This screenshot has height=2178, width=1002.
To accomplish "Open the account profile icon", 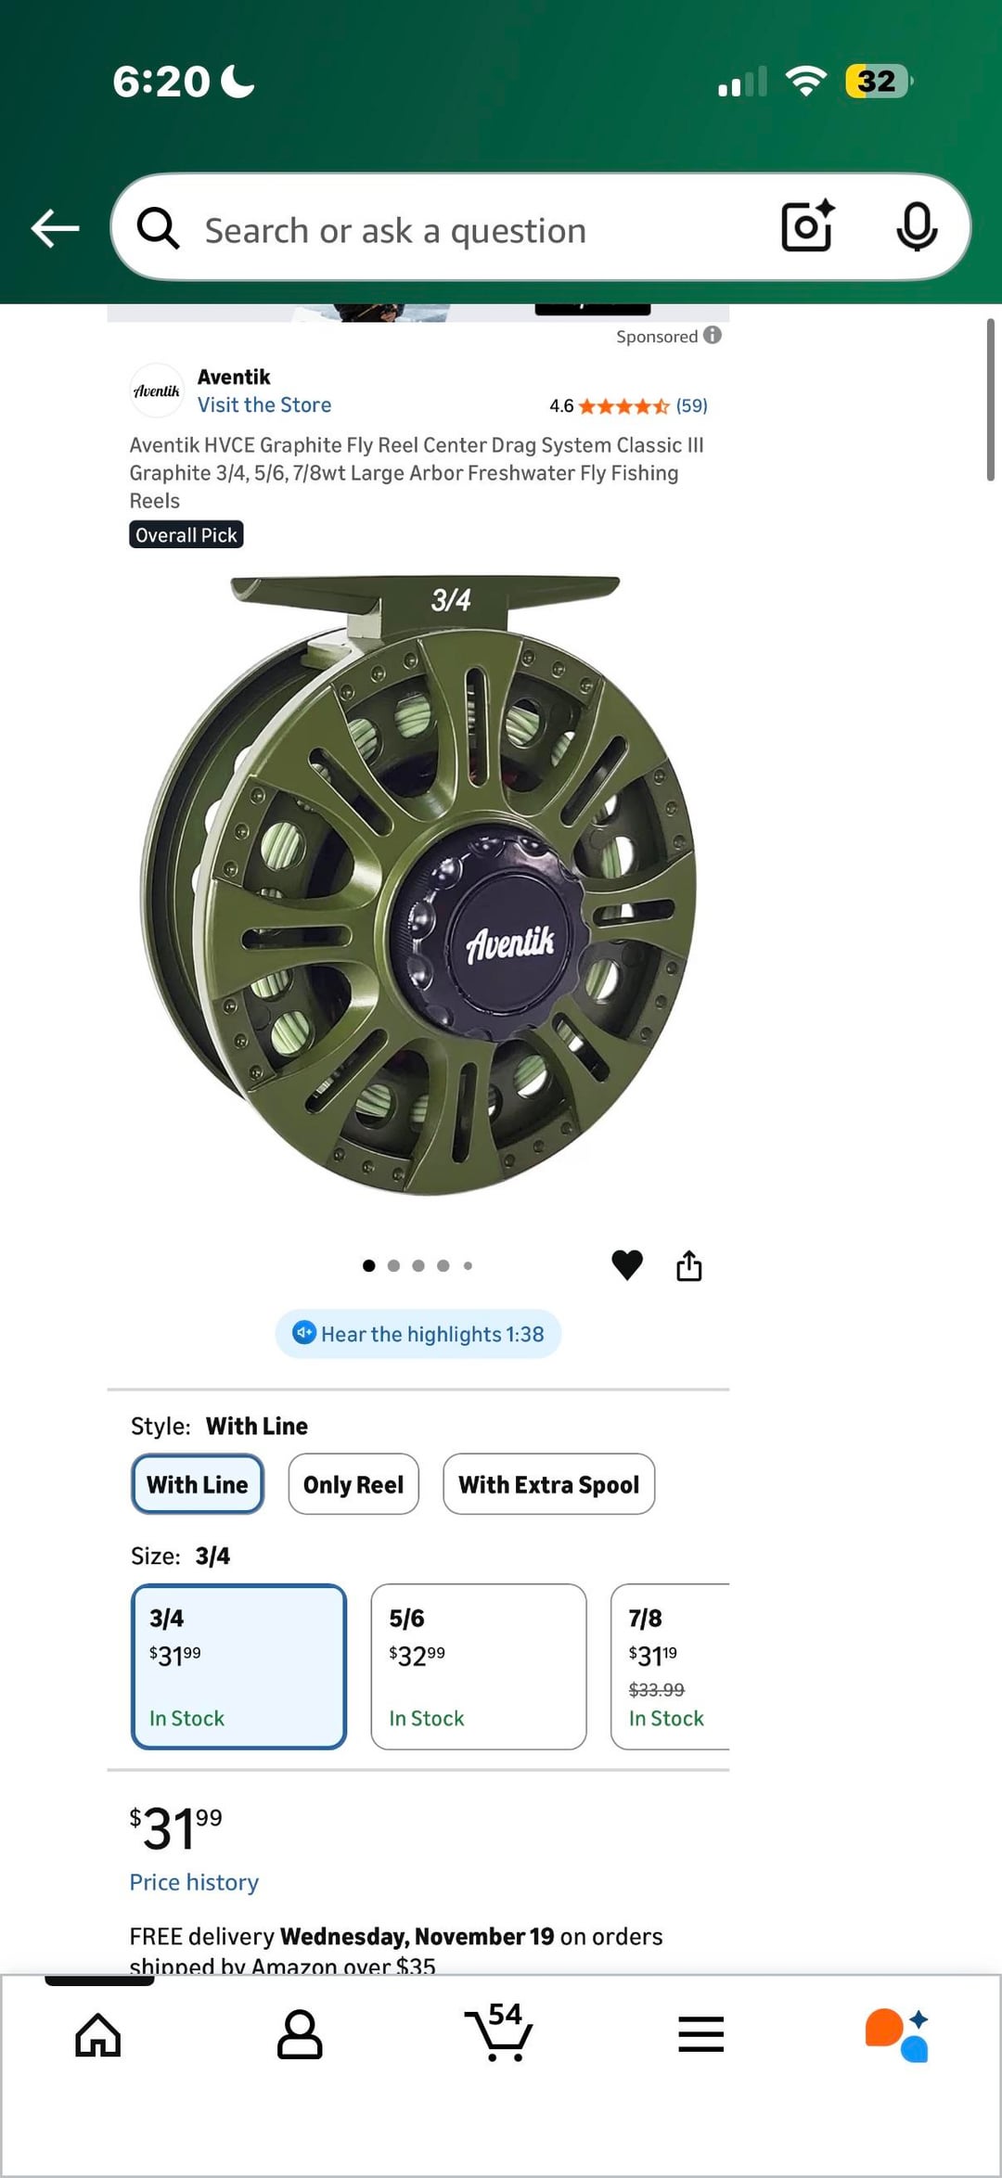I will (x=300, y=2035).
